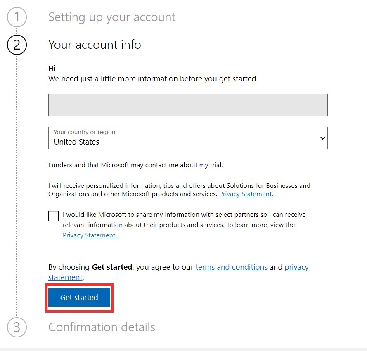
Task: Click the step 1 circle icon
Action: click(x=17, y=17)
